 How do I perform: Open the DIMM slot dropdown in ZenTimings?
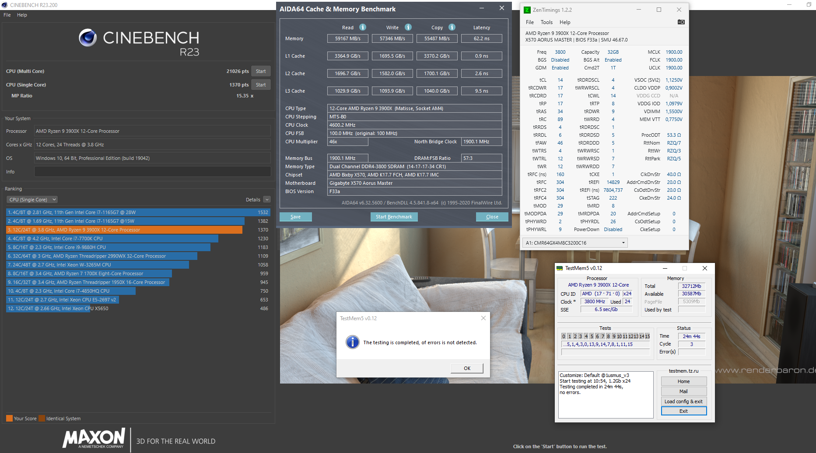(575, 243)
